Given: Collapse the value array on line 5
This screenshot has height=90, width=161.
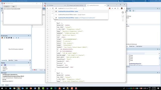Looking at the screenshot, I should point(50,19).
